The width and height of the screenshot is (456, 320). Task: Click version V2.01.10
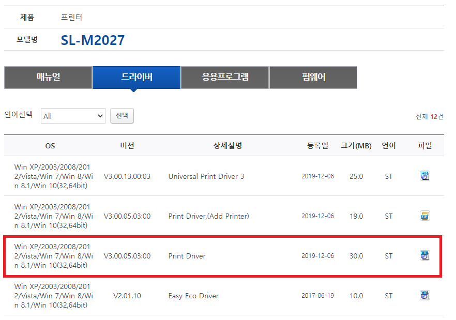pos(127,296)
